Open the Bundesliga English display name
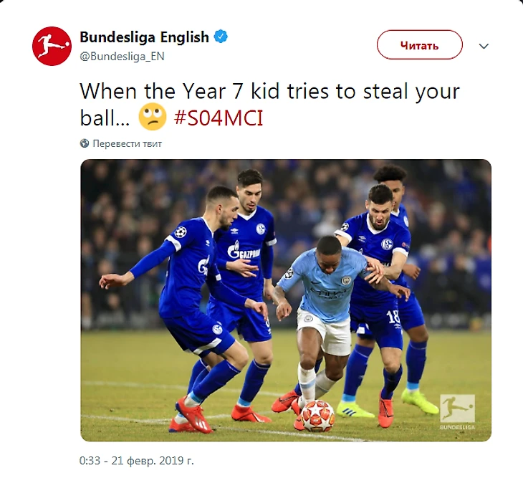 click(144, 37)
